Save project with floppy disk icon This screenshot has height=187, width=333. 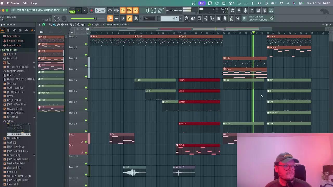pos(258,10)
